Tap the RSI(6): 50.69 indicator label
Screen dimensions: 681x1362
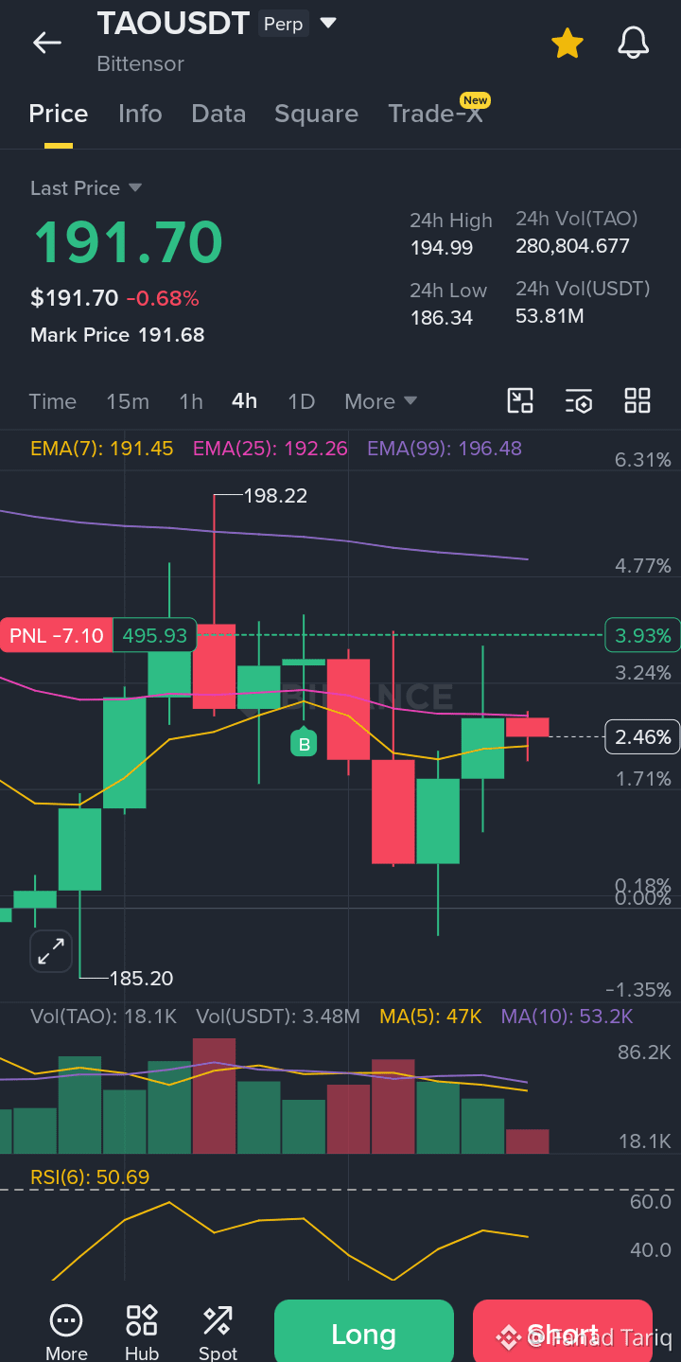(90, 1177)
